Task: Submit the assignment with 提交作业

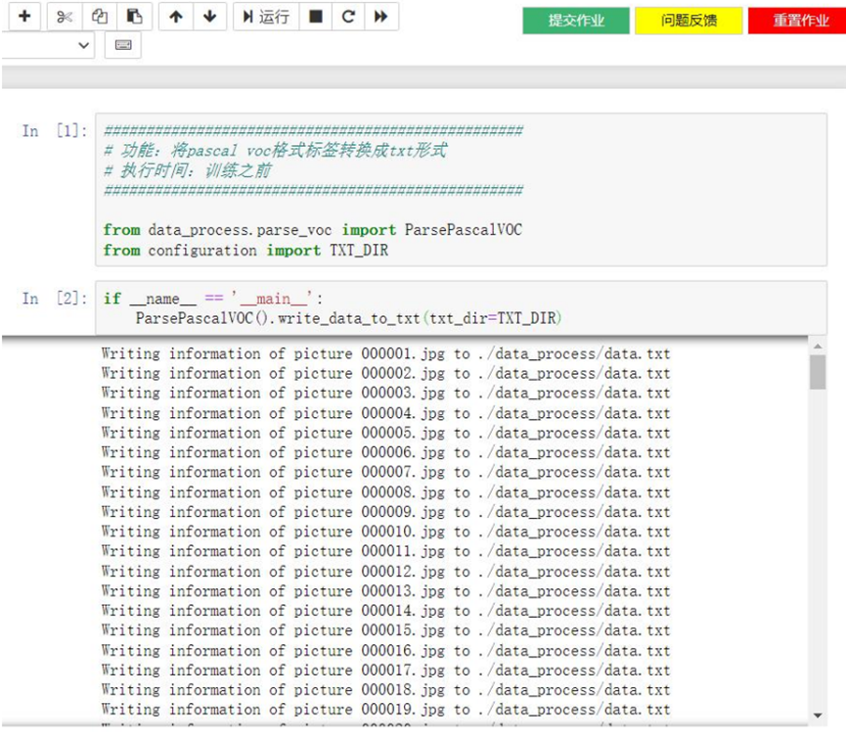Action: [x=576, y=21]
